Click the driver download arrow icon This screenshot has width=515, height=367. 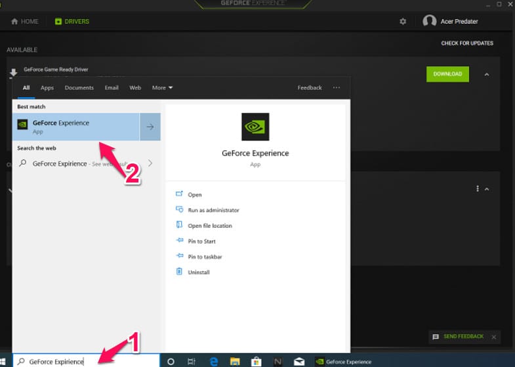click(14, 73)
